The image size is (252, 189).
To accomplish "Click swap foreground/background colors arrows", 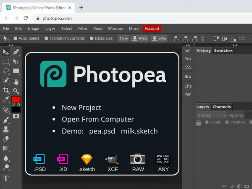I will (x=14, y=105).
